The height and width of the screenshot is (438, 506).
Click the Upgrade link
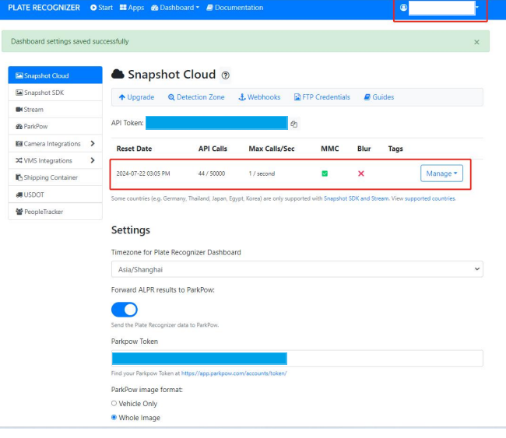(136, 97)
